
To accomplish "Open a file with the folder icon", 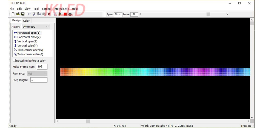I will [18, 14].
